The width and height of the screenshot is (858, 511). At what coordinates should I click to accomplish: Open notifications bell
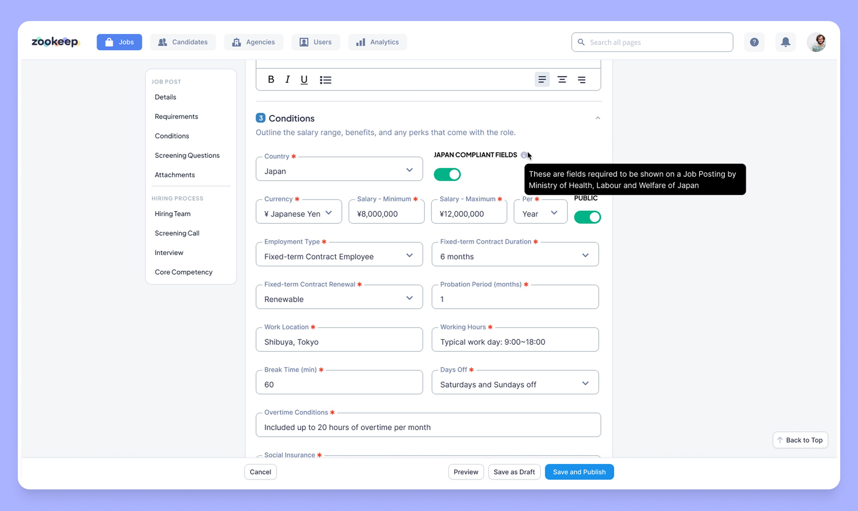tap(785, 42)
